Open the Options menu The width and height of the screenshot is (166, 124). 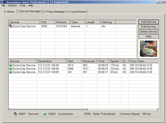pos(12,5)
